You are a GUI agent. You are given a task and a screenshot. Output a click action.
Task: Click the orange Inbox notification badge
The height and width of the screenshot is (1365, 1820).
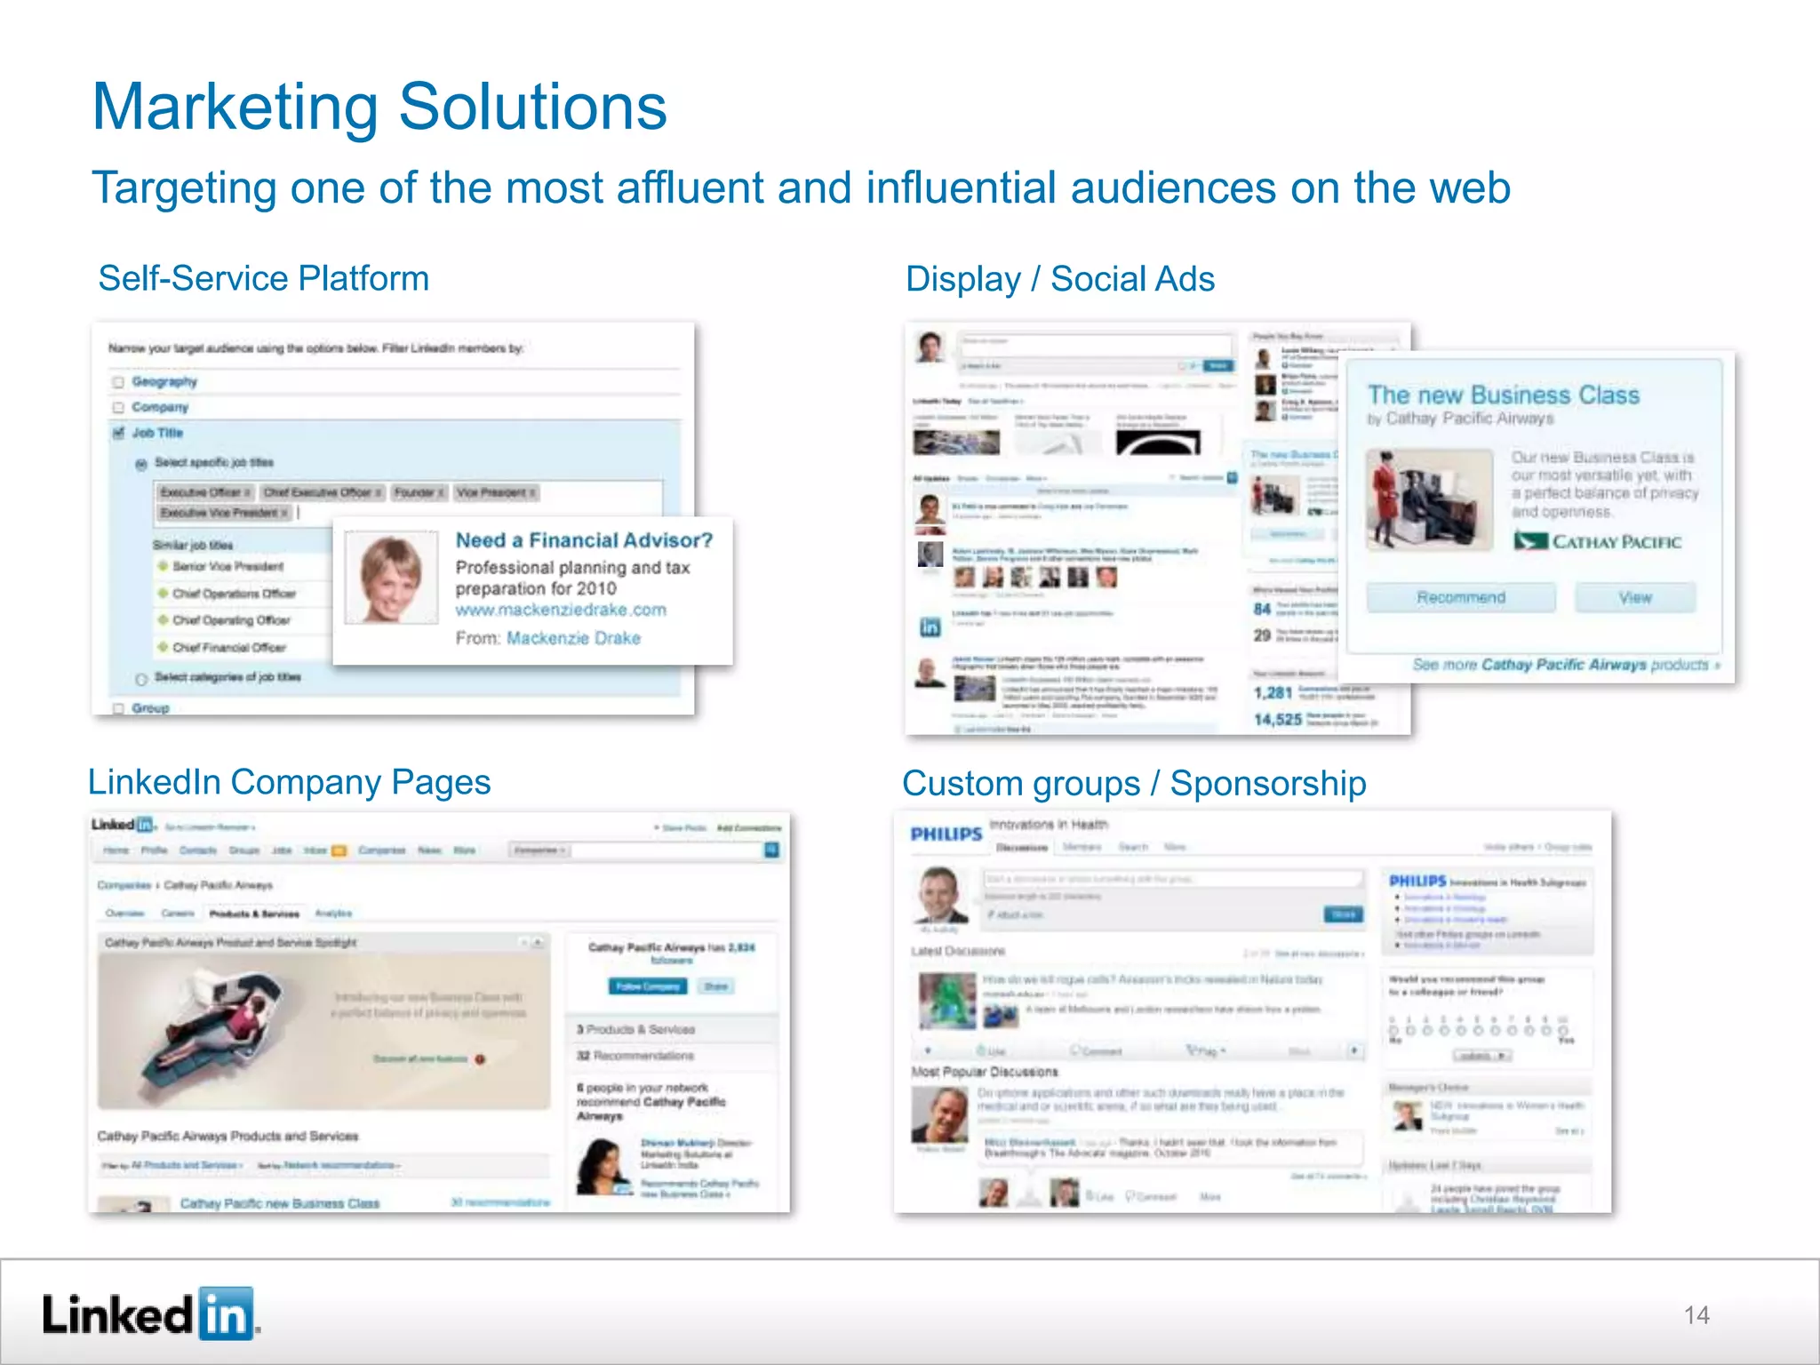[x=339, y=850]
